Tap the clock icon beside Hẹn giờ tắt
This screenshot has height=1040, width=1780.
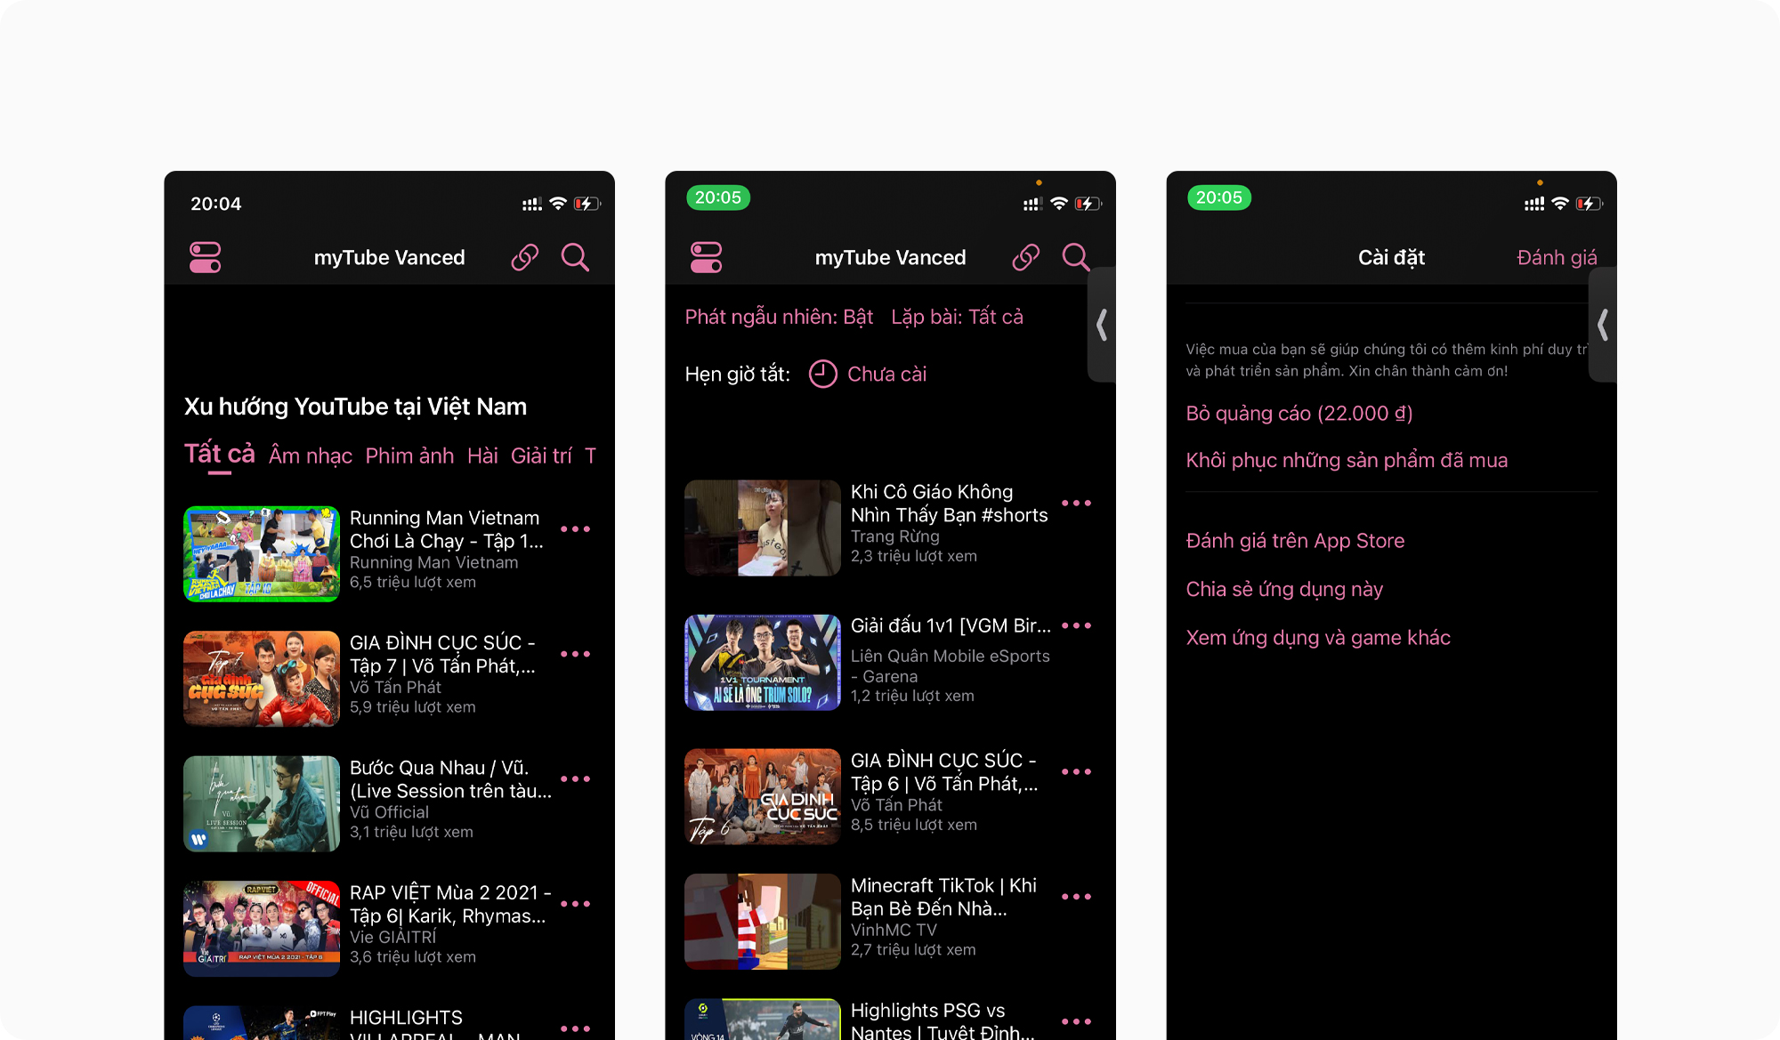(823, 374)
